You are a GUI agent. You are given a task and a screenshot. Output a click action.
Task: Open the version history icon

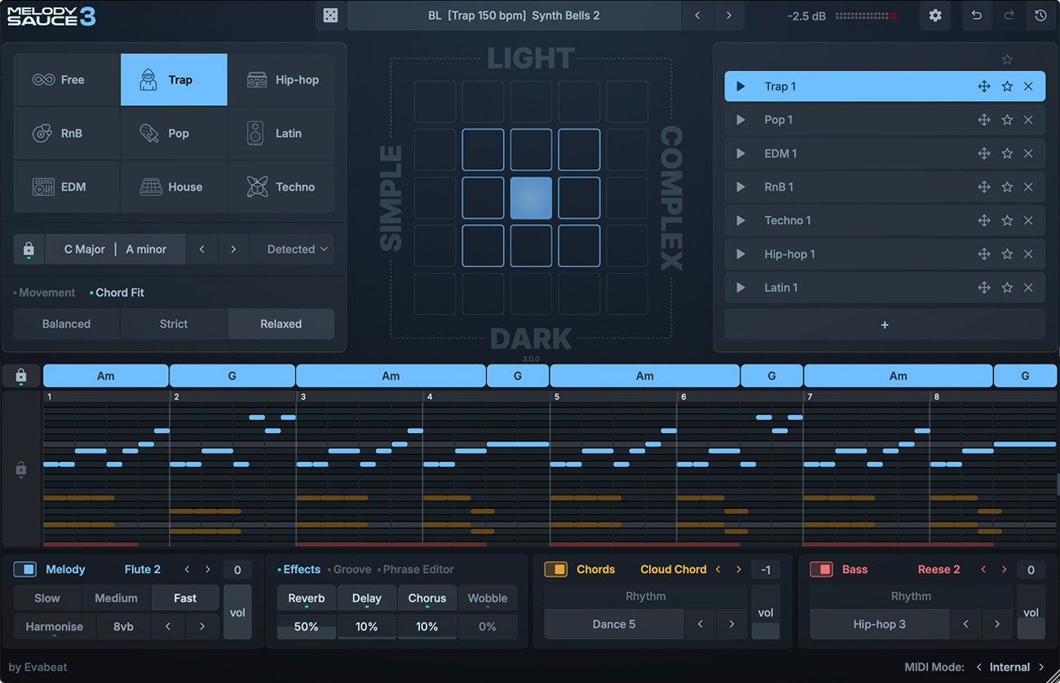[1041, 15]
